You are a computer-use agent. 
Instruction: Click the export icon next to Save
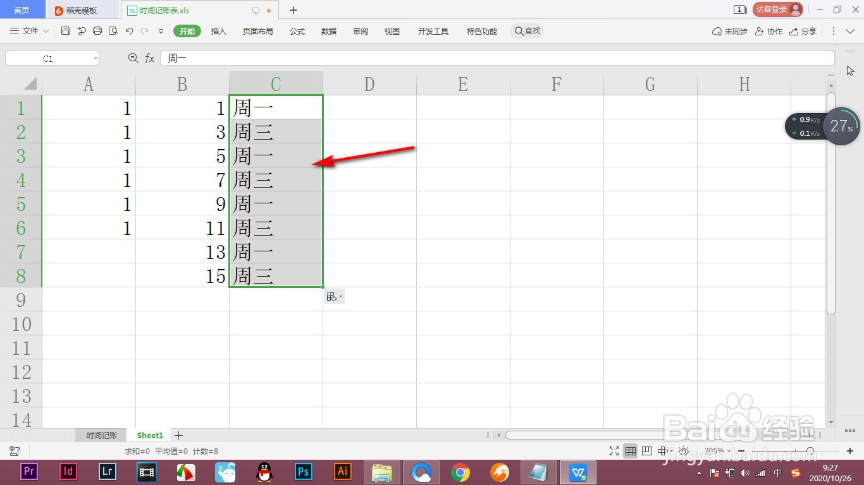(x=82, y=31)
